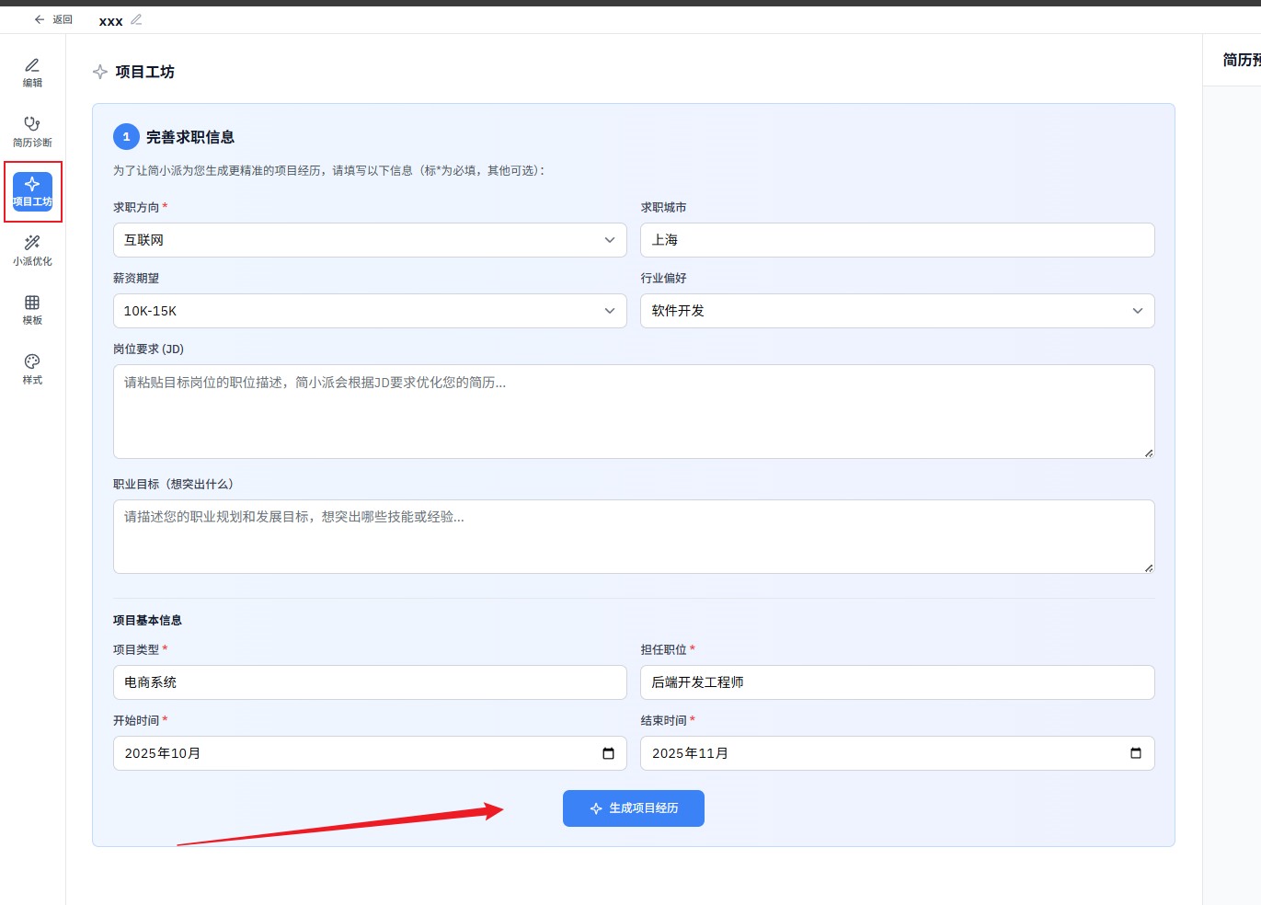Open 简历诊断 resume diagnosis tool
1261x905 pixels.
click(32, 132)
